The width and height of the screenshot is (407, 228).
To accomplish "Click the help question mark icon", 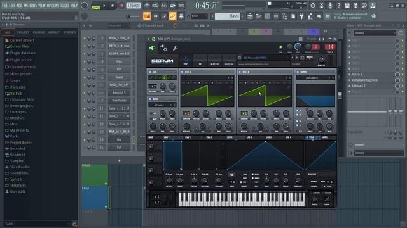I will pyautogui.click(x=338, y=6).
